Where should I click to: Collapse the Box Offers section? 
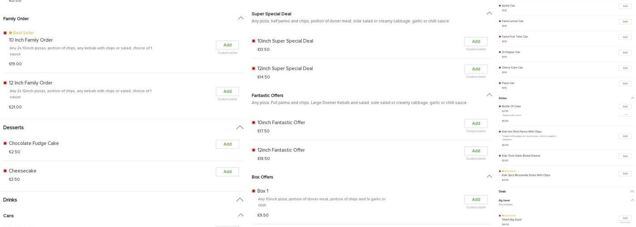point(489,176)
